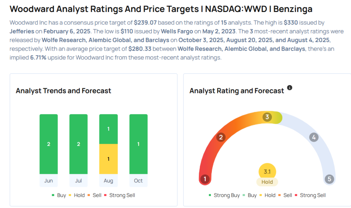
Task: Click the June green Buy bar
Action: (49, 144)
